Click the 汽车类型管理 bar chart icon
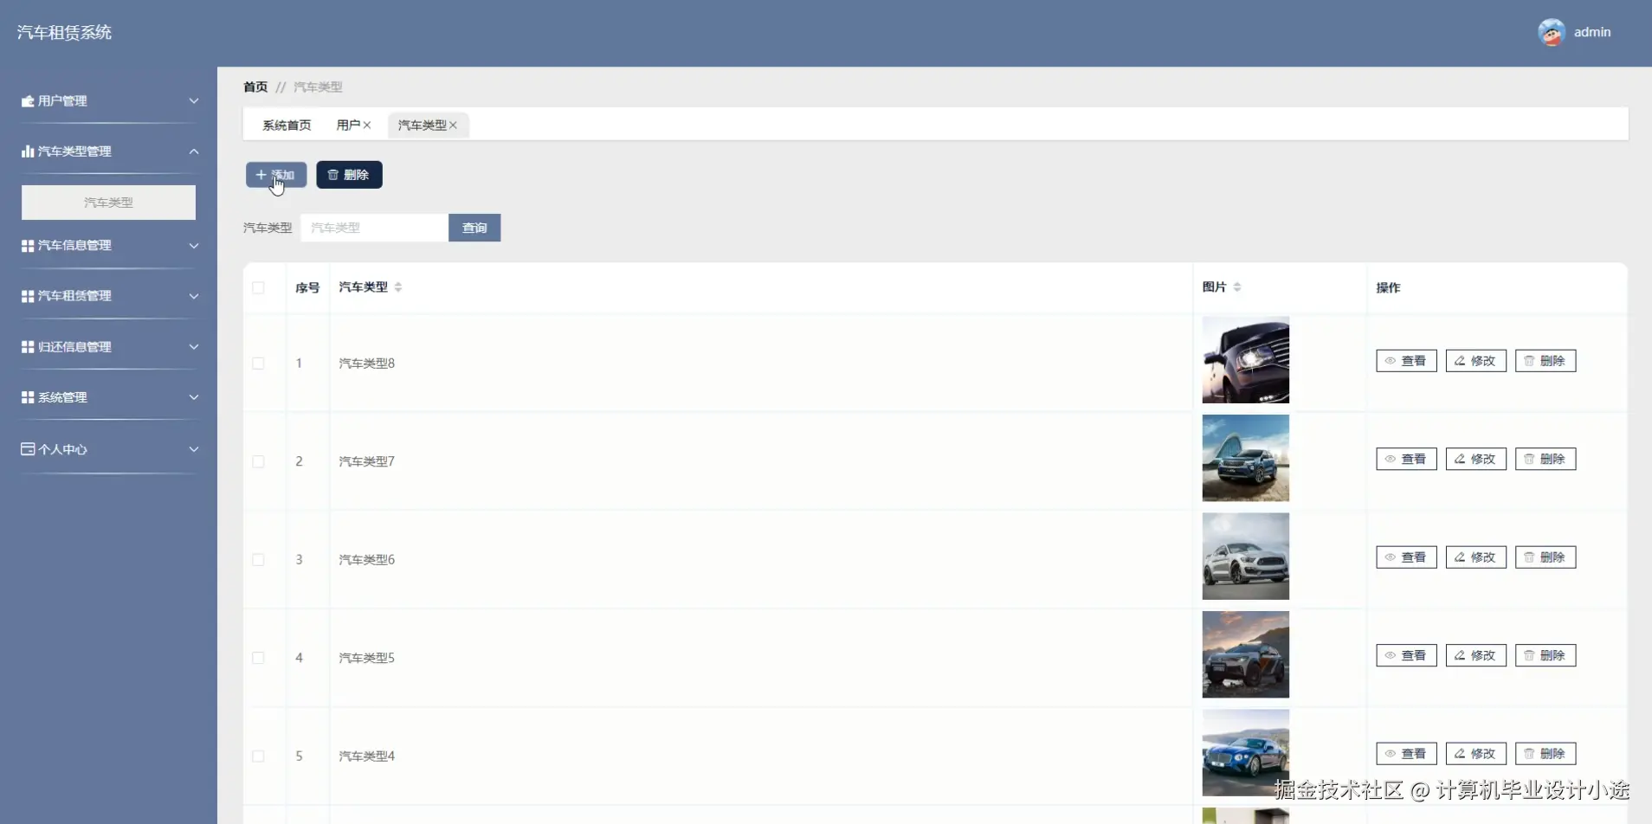The width and height of the screenshot is (1652, 824). click(x=28, y=151)
